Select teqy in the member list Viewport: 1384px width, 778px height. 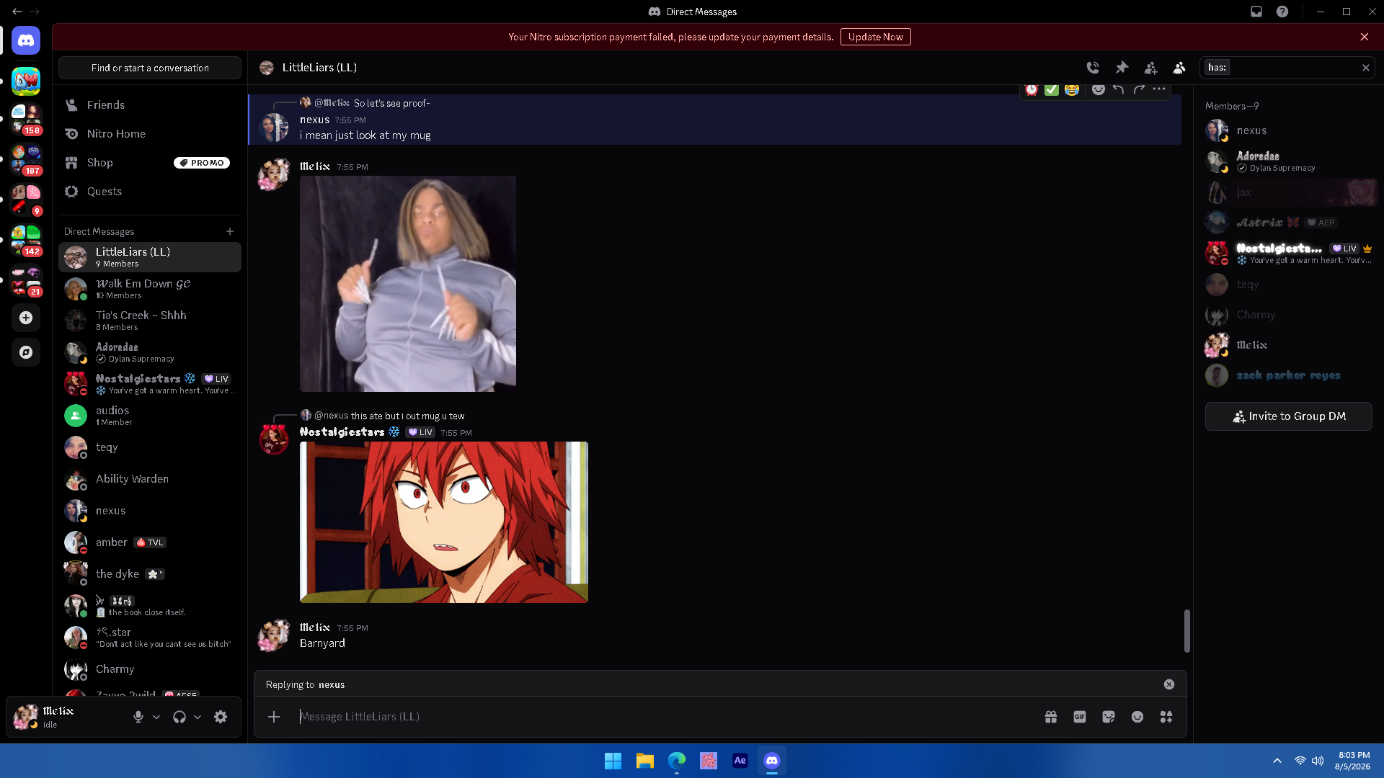1288,285
